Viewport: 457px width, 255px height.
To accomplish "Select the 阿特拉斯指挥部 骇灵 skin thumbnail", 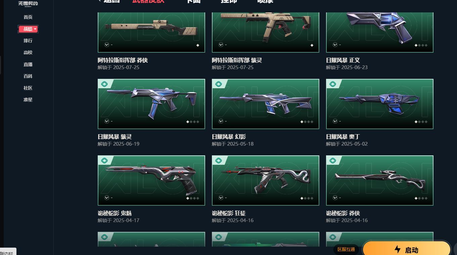I will coord(266,33).
